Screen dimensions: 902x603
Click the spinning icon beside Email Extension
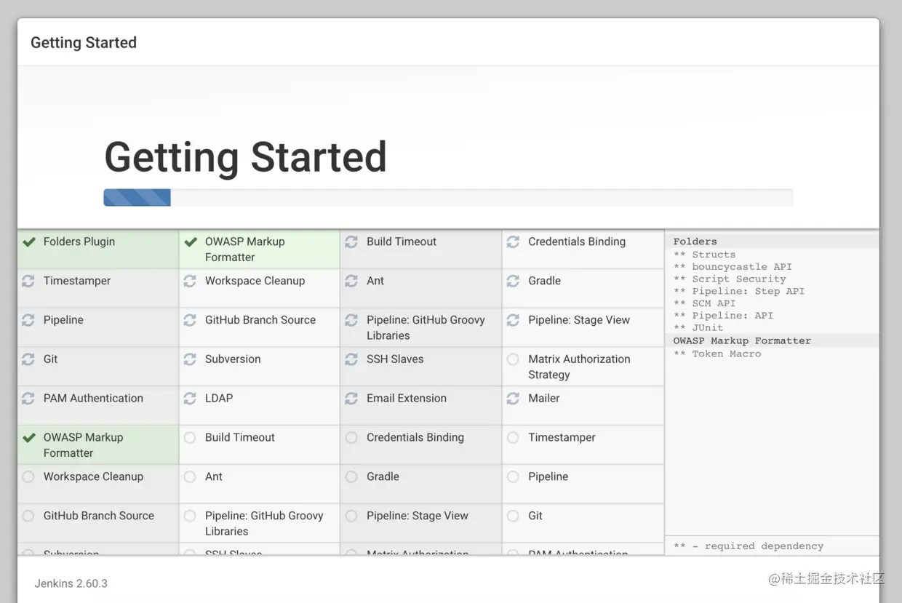pyautogui.click(x=351, y=399)
